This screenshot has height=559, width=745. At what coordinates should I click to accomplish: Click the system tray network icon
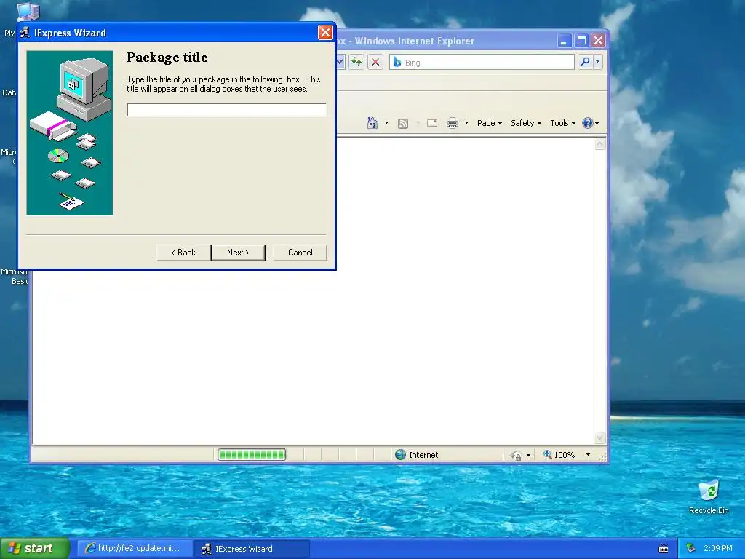691,549
